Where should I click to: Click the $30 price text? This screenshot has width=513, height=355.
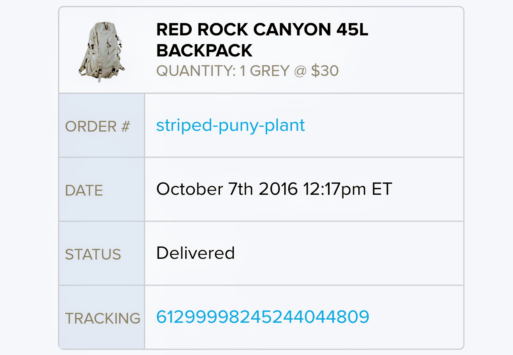click(325, 71)
